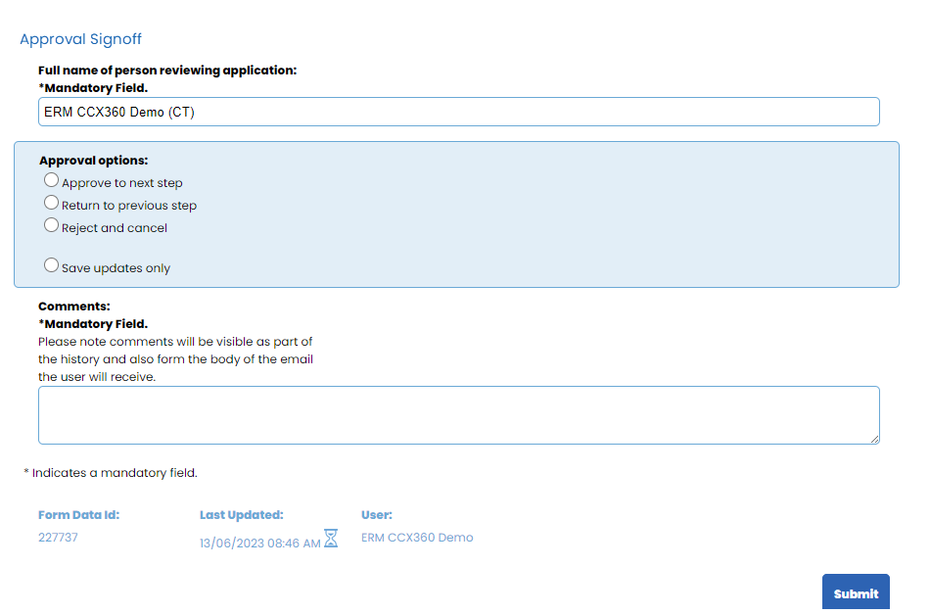Select the Return to previous step option

point(52,203)
